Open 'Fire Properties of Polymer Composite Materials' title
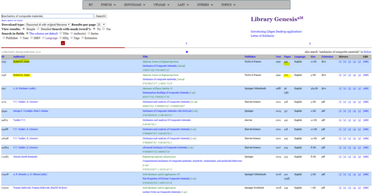The height and width of the screenshot is (195, 373). [x=166, y=178]
